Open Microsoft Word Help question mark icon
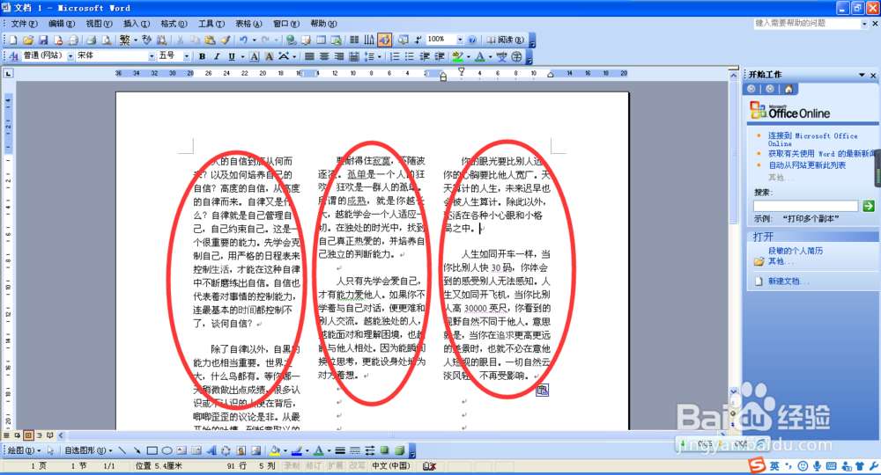This screenshot has height=475, width=881. click(472, 40)
